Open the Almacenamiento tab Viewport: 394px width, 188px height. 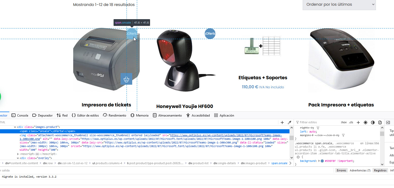point(167,115)
